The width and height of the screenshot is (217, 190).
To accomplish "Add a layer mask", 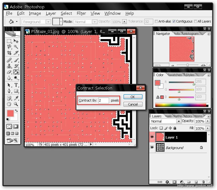I will coord(174,182).
